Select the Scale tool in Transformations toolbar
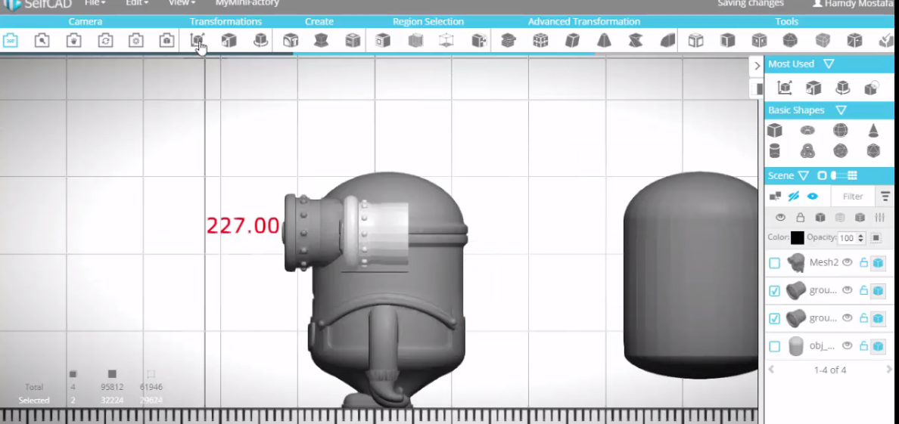Viewport: 899px width, 424px height. click(229, 41)
